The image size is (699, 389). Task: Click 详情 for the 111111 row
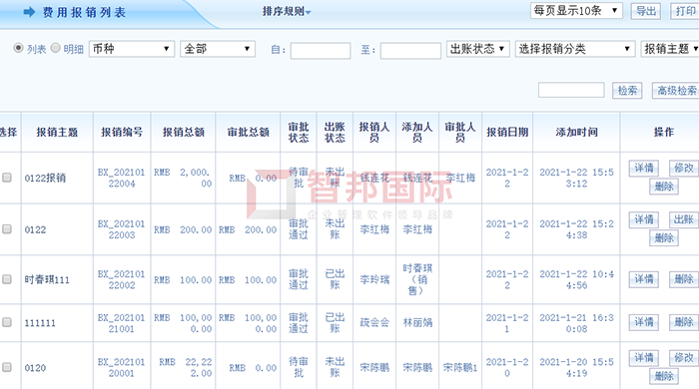click(644, 322)
